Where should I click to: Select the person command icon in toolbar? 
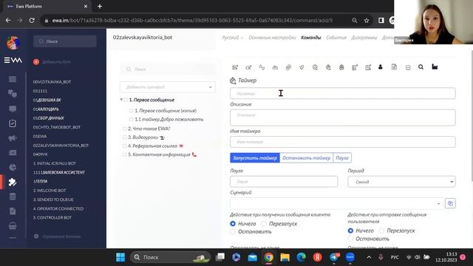pyautogui.click(x=381, y=67)
